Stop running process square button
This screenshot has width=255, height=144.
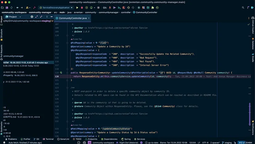pyautogui.click(x=98, y=8)
